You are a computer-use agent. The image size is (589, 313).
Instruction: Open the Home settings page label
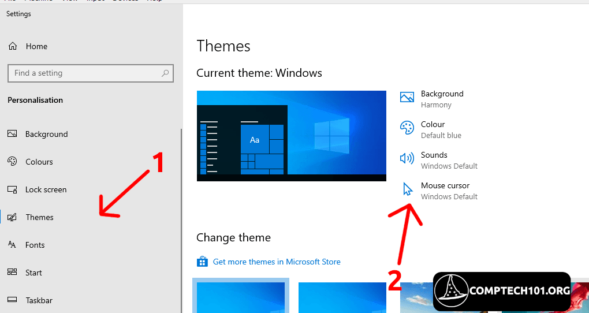click(x=36, y=46)
